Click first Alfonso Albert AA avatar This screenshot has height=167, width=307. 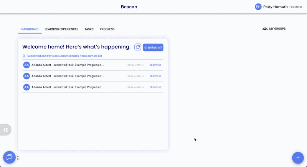coord(26,65)
